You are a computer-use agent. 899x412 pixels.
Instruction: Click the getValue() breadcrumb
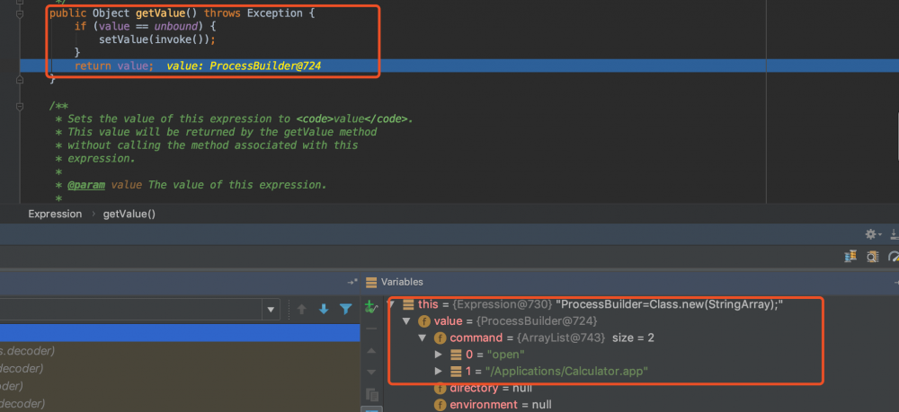pyautogui.click(x=129, y=214)
